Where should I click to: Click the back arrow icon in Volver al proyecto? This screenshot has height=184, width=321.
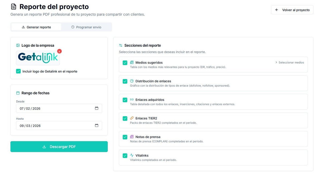click(277, 10)
